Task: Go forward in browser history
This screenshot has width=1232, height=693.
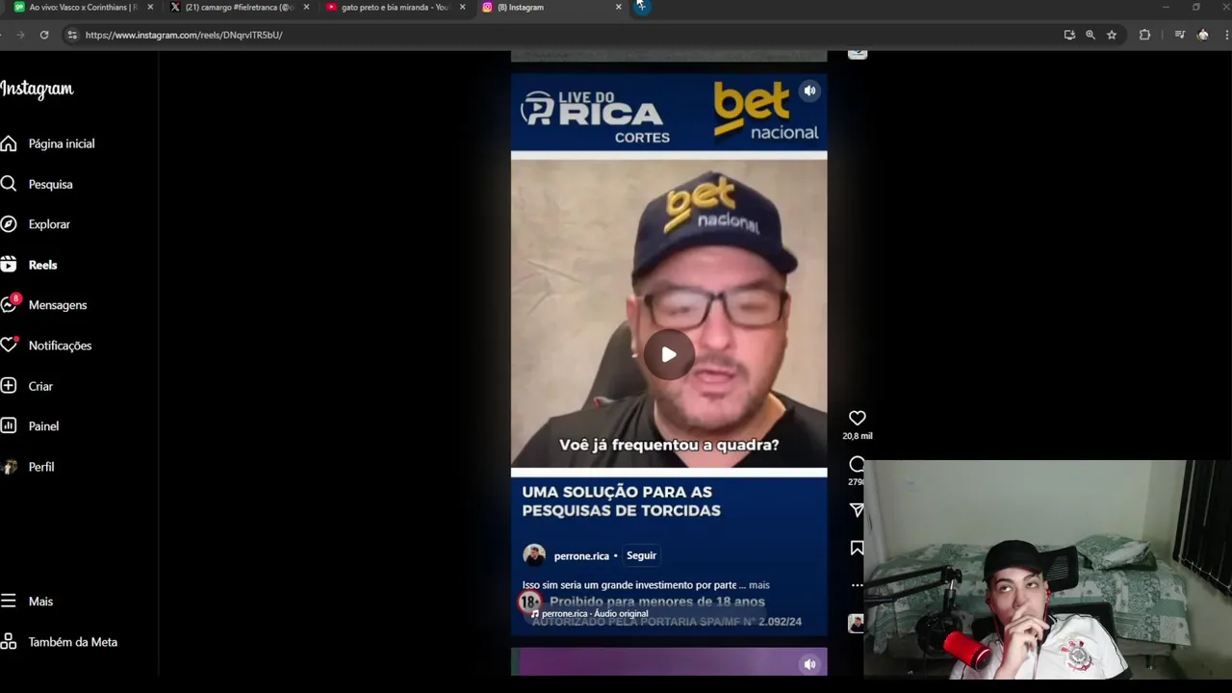Action: 19,35
